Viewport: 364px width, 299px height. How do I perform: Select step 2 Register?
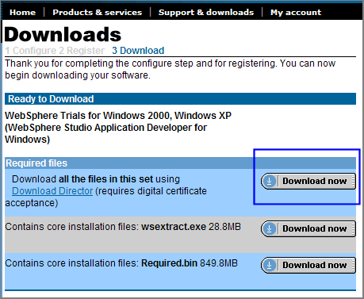pyautogui.click(x=82, y=51)
